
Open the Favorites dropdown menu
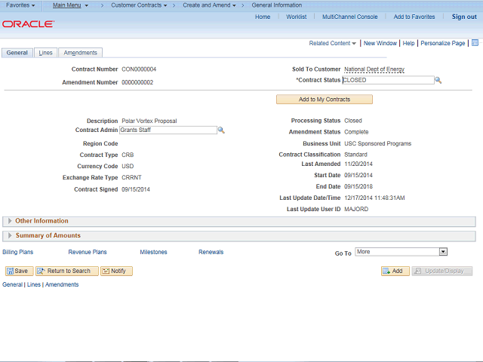pyautogui.click(x=20, y=5)
